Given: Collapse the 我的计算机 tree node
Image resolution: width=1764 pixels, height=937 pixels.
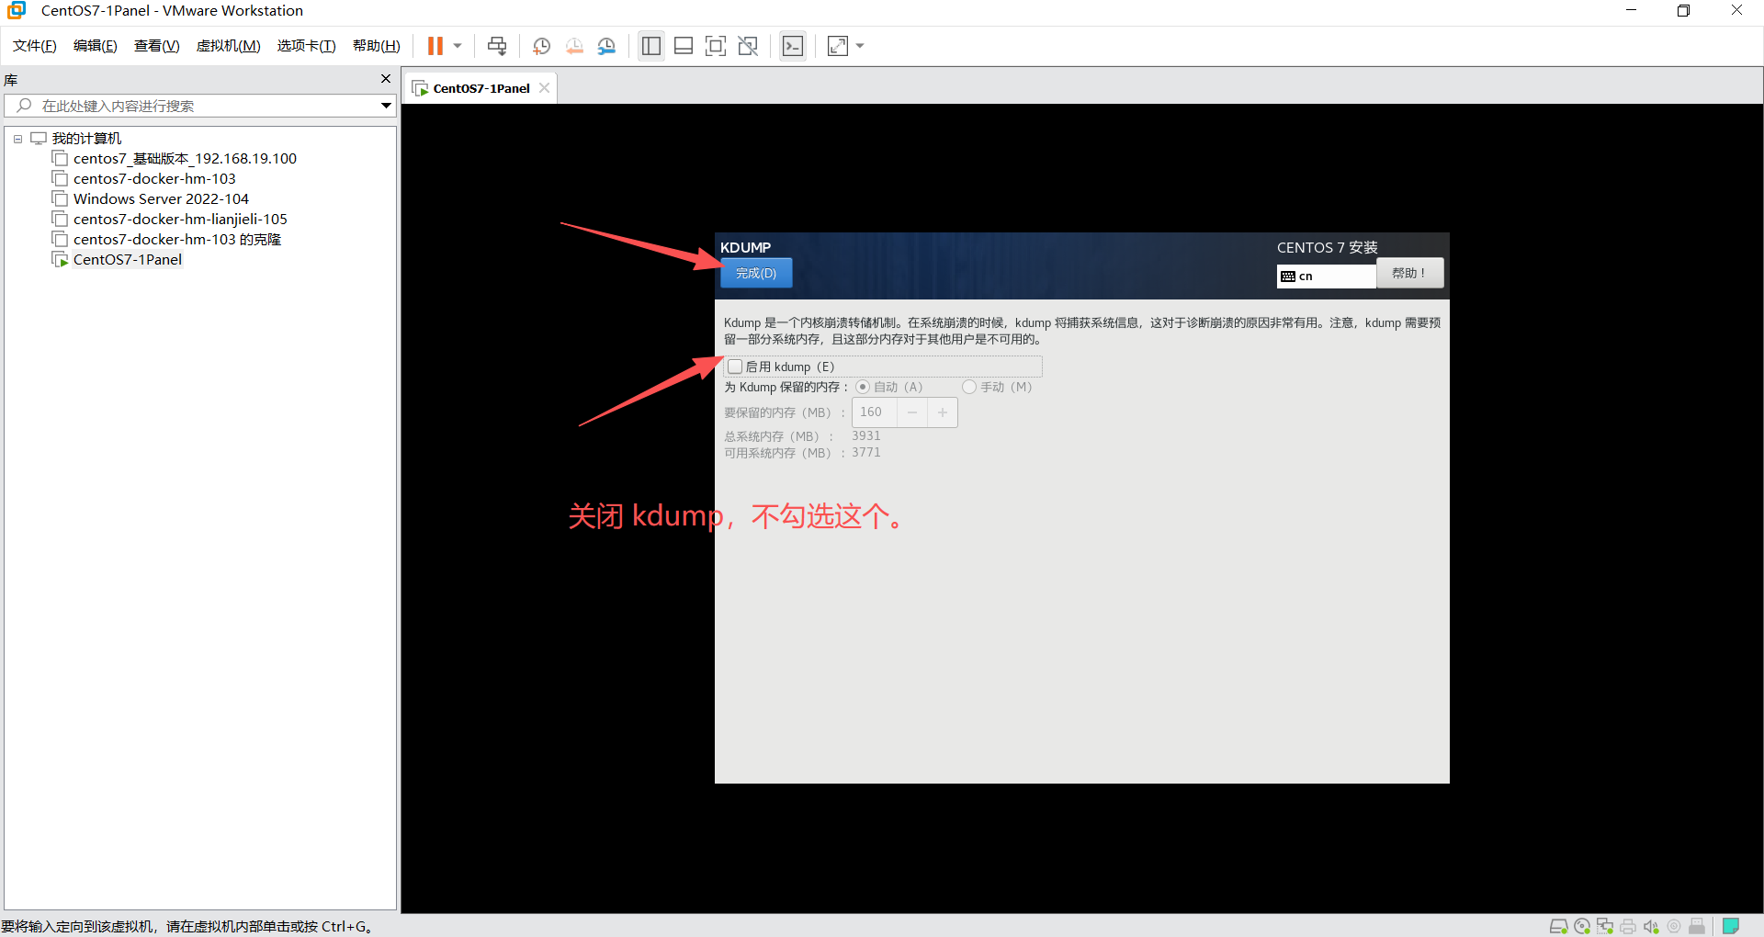Looking at the screenshot, I should click(17, 139).
